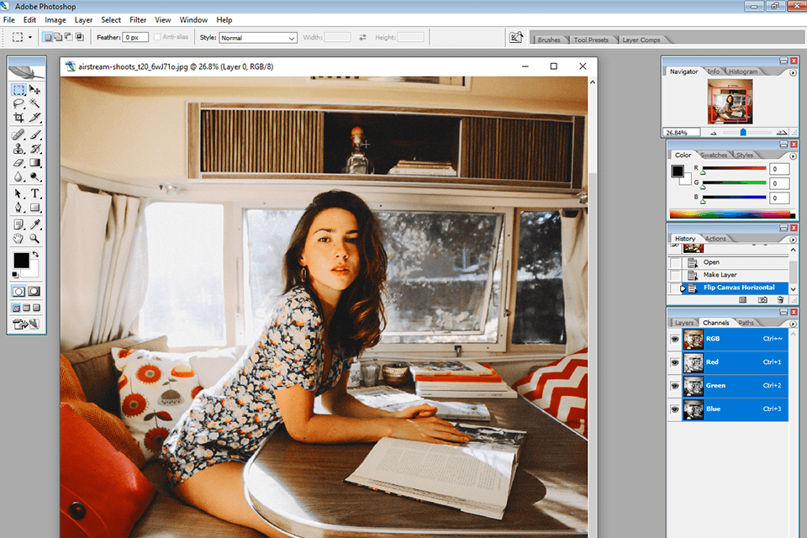The height and width of the screenshot is (538, 807).
Task: Switch to the Actions tab
Action: click(715, 239)
